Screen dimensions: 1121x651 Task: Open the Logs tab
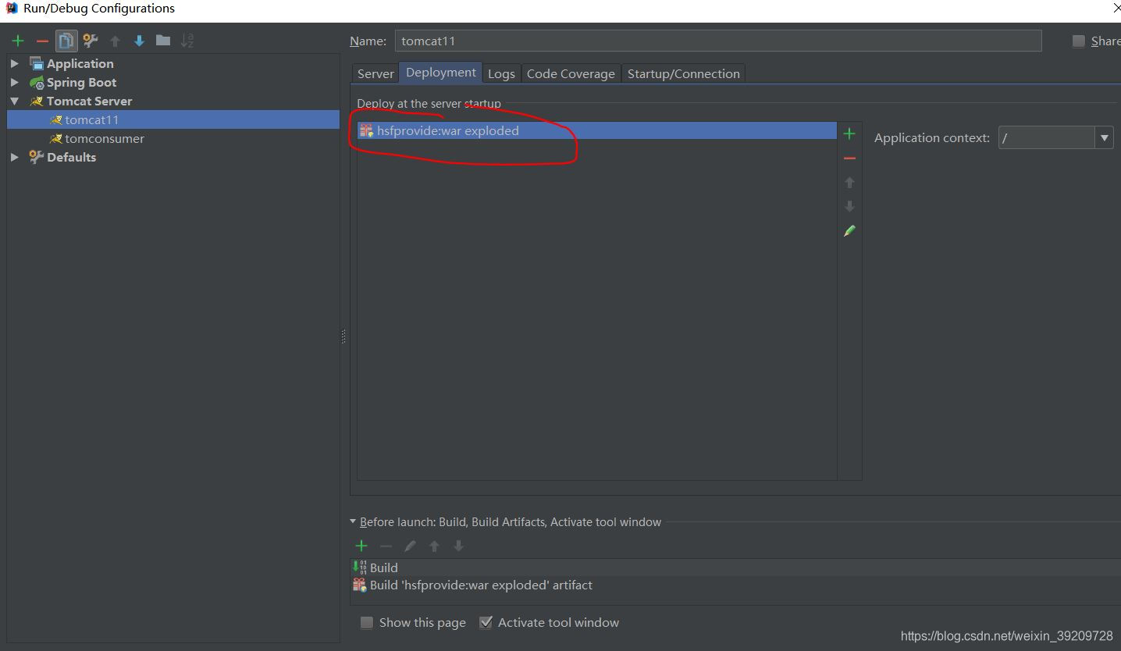pyautogui.click(x=501, y=73)
